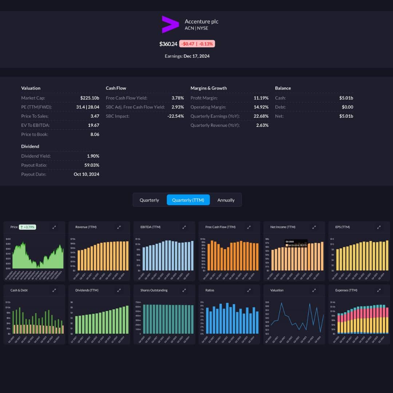393x393 pixels.
Task: Click the Free Cash Flow Yield 3.78%
Action: [178, 98]
